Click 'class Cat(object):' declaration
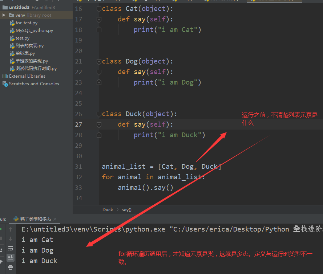The height and width of the screenshot is (274, 323). point(137,9)
